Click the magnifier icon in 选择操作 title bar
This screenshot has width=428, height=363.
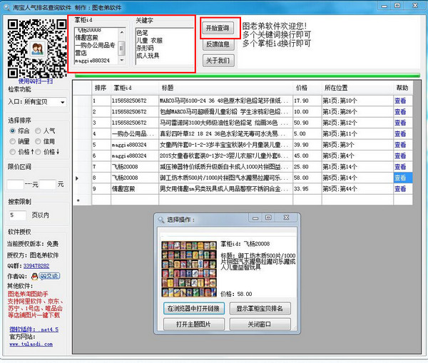point(160,220)
